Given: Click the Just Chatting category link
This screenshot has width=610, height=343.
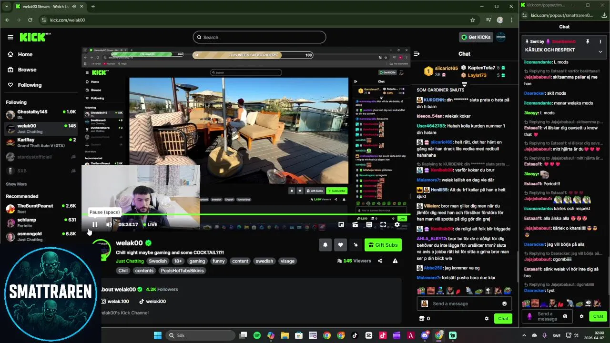Looking at the screenshot, I should pyautogui.click(x=130, y=261).
